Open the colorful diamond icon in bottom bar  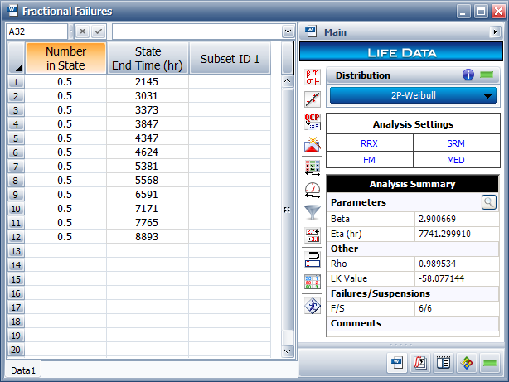pos(467,363)
